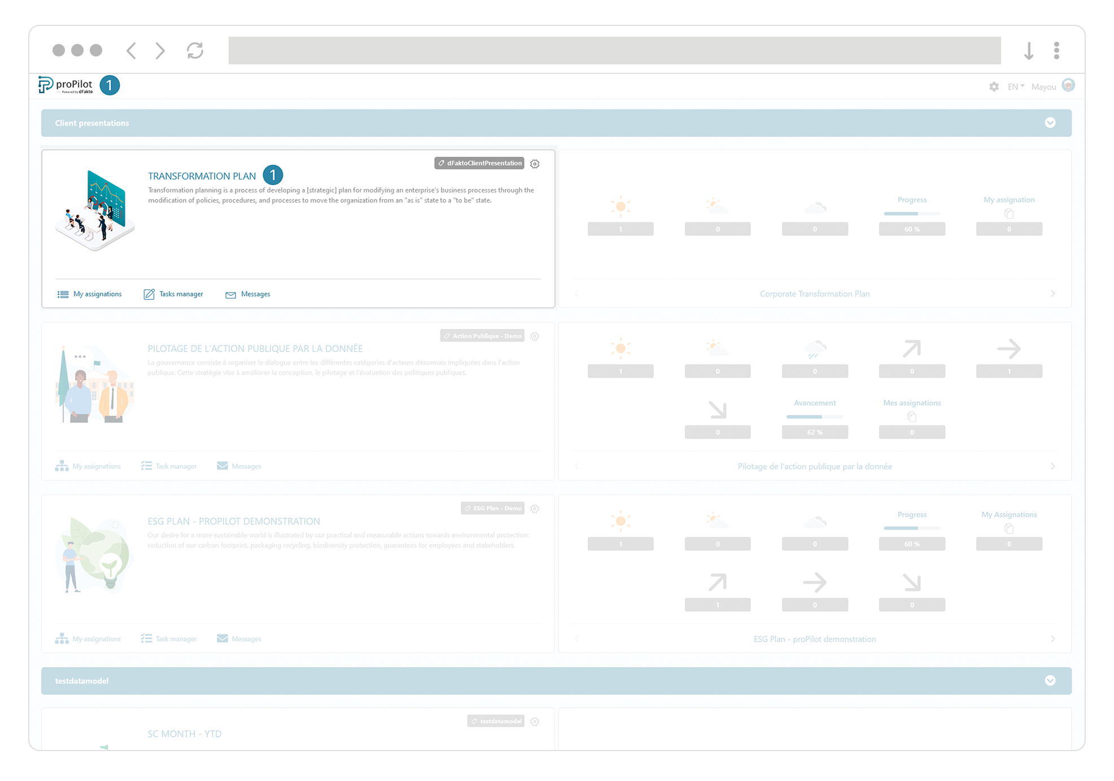Viewport: 1114px width, 781px height.
Task: Open Corporate Transformation Plan via right chevron
Action: [1053, 293]
